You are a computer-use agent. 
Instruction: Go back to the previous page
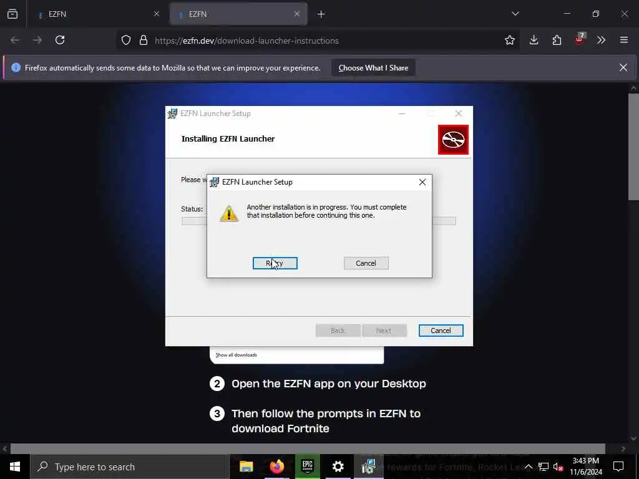[x=15, y=40]
